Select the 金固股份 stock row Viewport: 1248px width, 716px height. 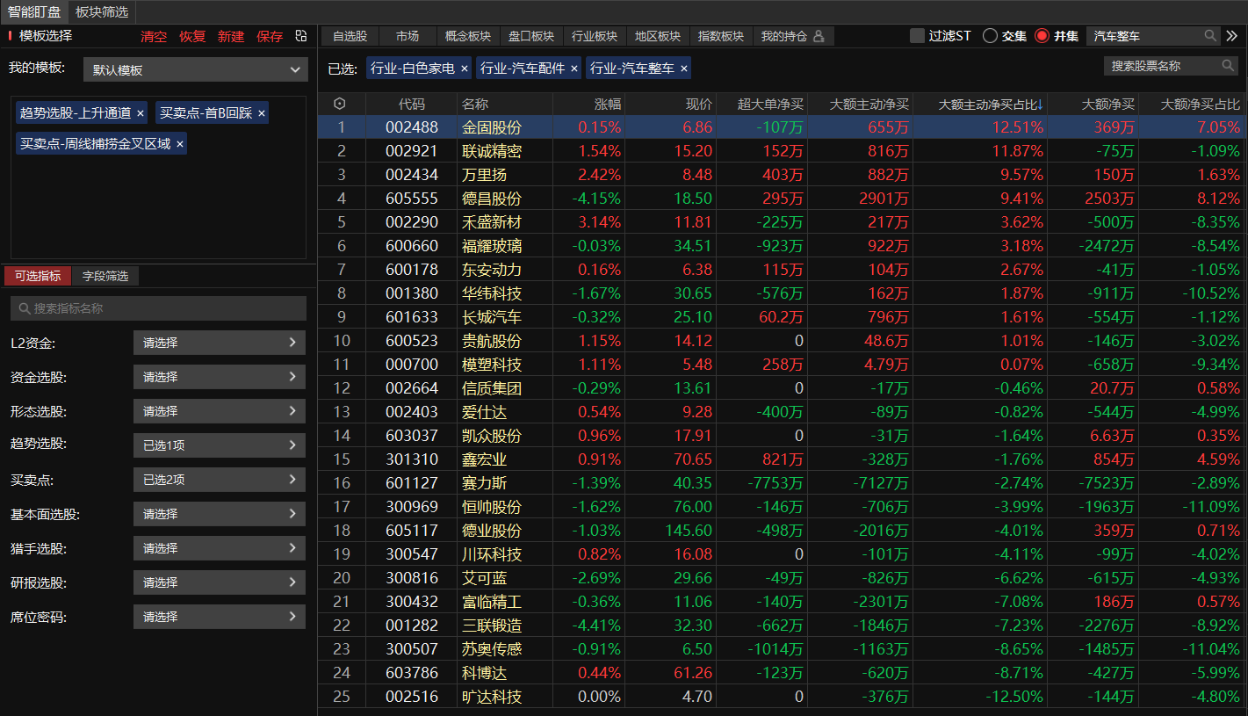pos(782,127)
